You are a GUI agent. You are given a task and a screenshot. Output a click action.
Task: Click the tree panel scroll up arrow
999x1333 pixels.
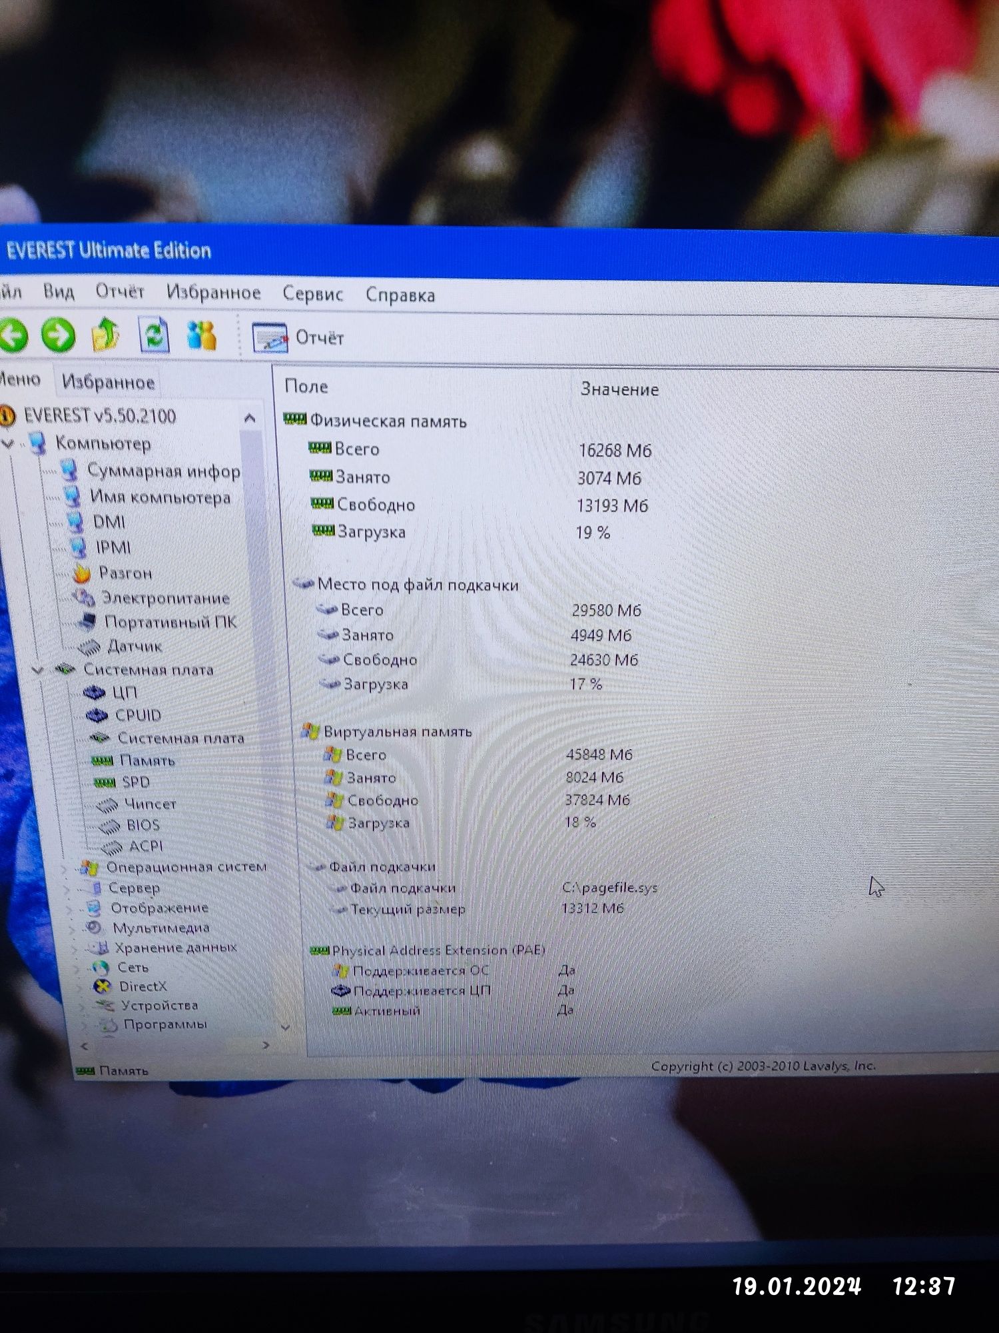click(250, 418)
